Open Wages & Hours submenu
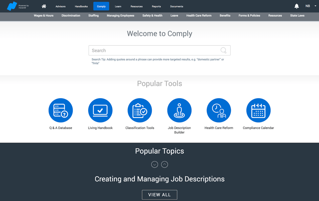 coord(44,15)
